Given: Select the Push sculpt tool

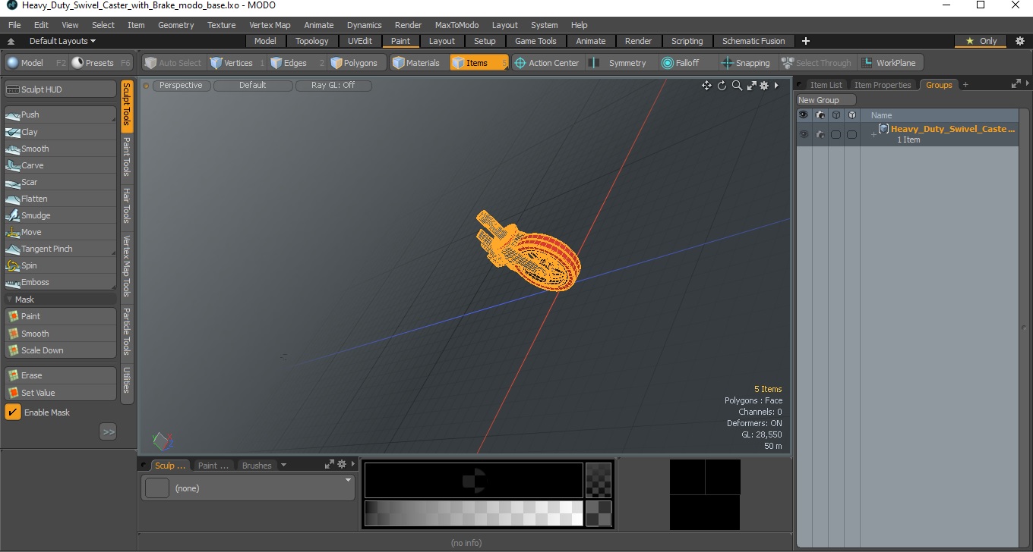Looking at the screenshot, I should pyautogui.click(x=60, y=114).
